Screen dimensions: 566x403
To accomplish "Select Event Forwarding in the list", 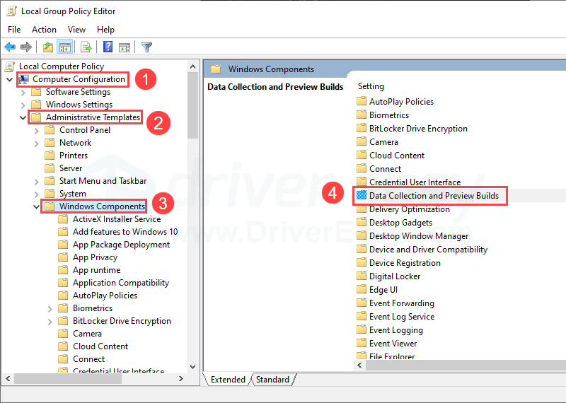I will point(402,303).
